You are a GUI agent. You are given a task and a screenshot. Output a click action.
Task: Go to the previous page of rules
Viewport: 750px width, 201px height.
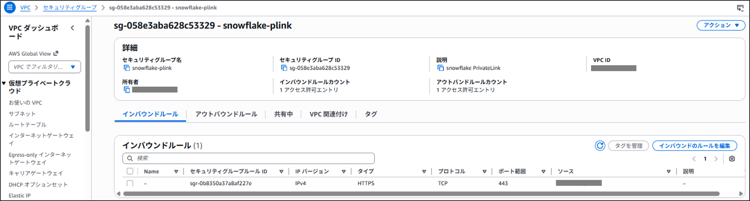pos(694,159)
